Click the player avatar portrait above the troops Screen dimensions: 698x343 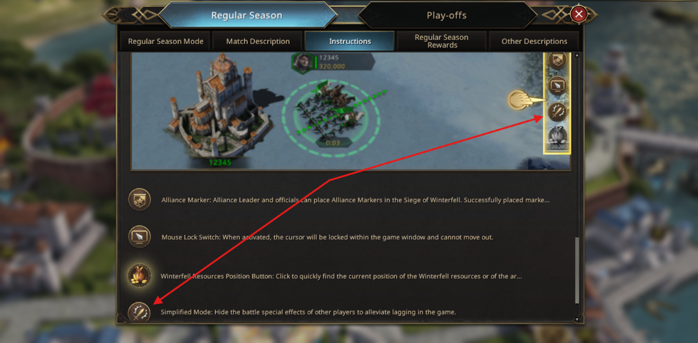[303, 62]
